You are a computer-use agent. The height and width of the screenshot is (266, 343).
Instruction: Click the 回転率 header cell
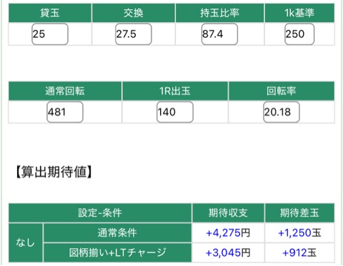coord(282,91)
